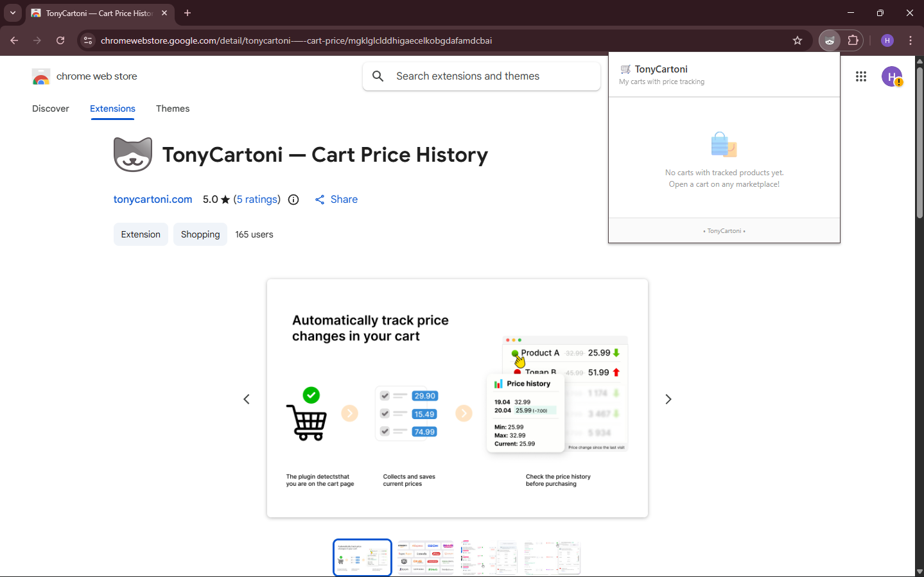Screen dimensions: 924x577
Task: Click the 'chrome web store' title text
Action: pyautogui.click(x=97, y=76)
